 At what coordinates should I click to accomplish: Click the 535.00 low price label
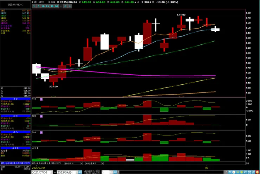coord(53,86)
